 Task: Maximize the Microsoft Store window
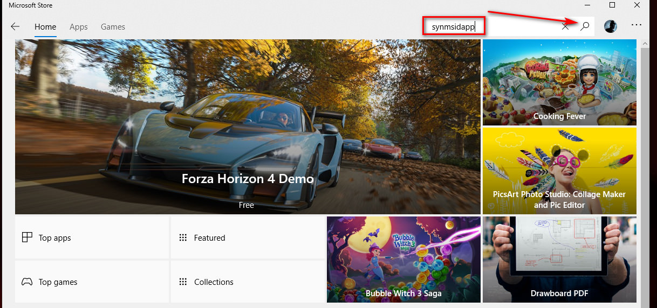pos(612,5)
